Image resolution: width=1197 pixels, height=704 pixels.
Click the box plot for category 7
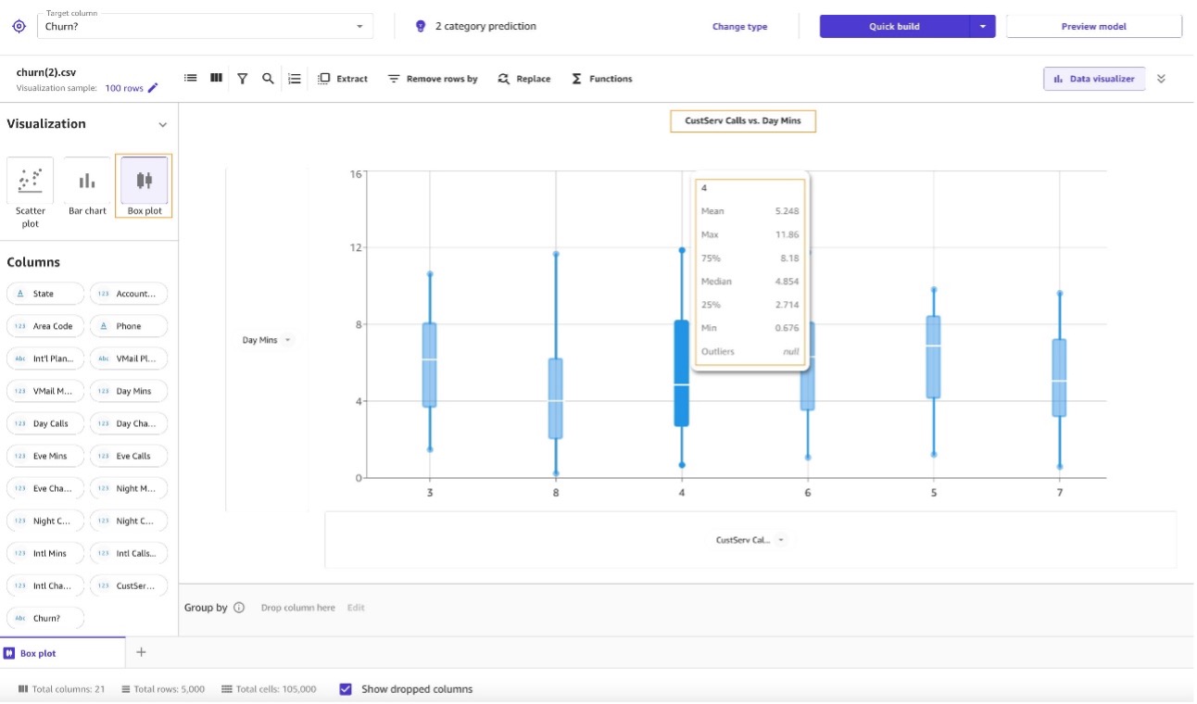[x=1059, y=378]
